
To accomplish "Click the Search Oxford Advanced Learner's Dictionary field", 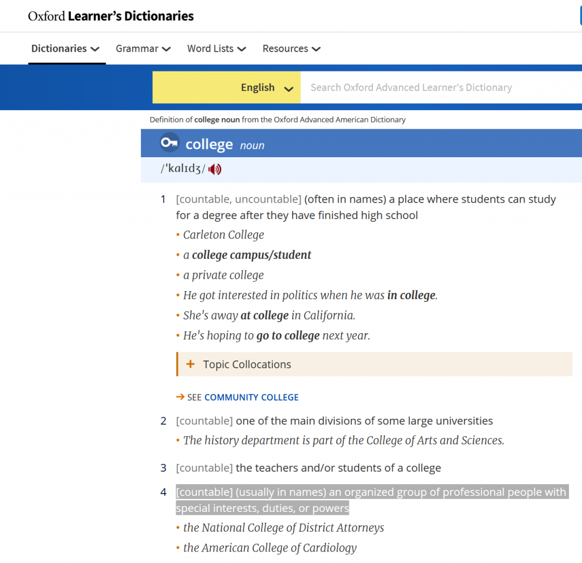I will coord(441,87).
